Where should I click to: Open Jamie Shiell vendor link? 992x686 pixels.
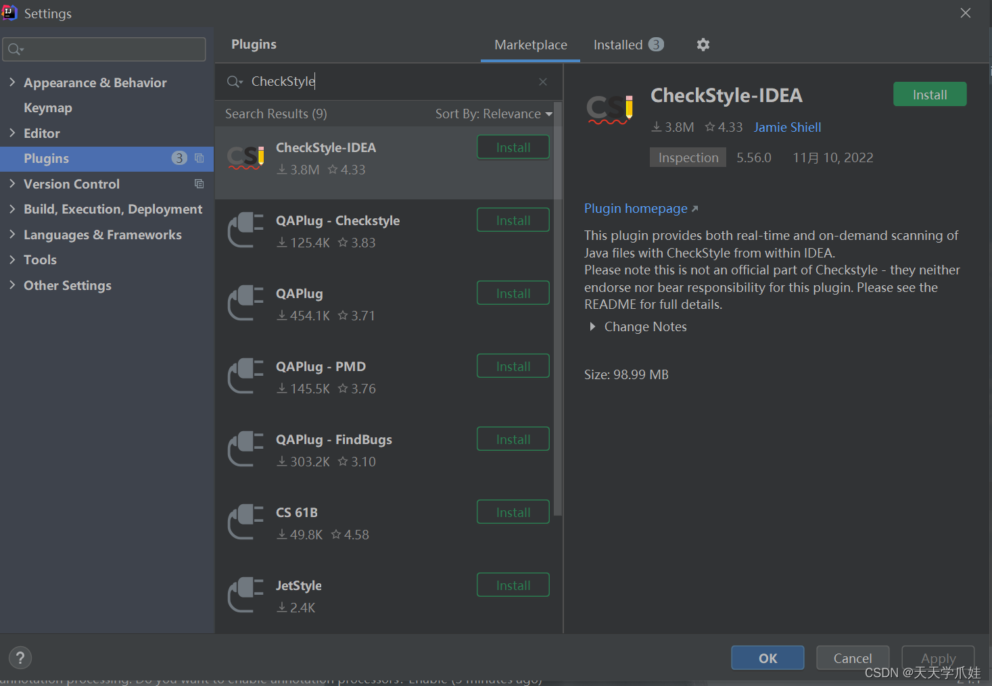coord(787,127)
